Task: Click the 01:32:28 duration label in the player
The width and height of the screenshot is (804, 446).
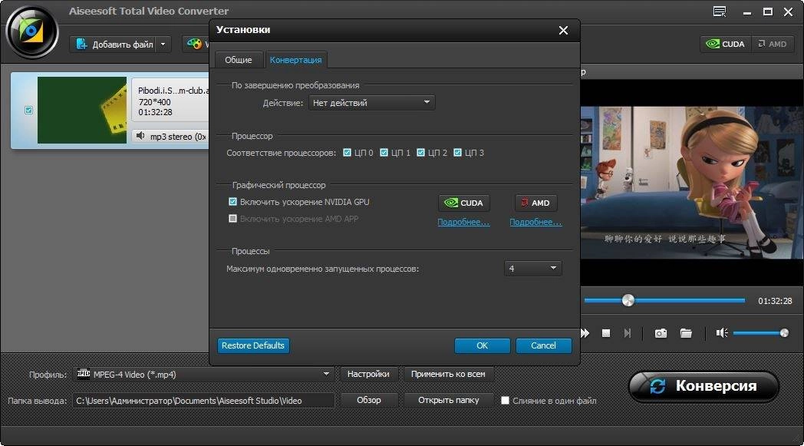Action: pyautogui.click(x=775, y=301)
